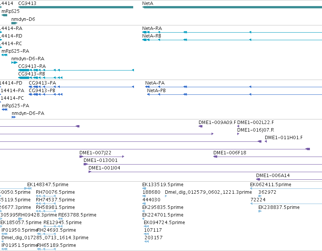
Task: Select the 362972 feature
Action: click(260, 196)
